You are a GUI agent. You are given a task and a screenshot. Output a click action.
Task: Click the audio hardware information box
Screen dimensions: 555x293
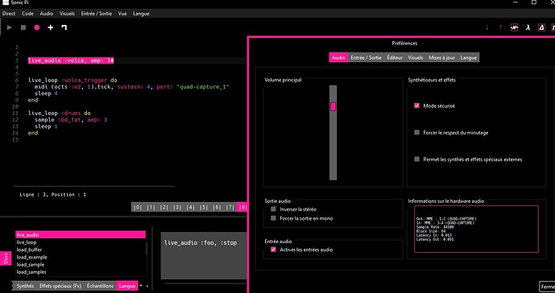pyautogui.click(x=476, y=229)
